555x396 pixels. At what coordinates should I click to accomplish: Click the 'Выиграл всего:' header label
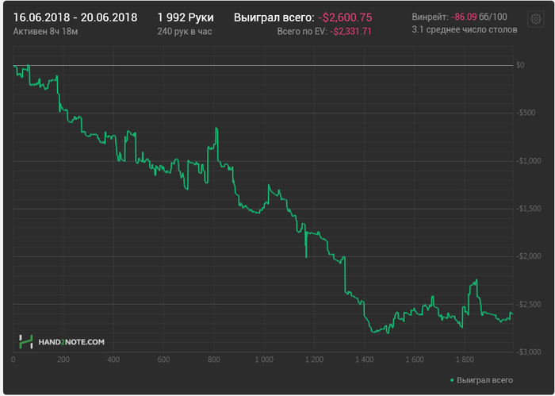(x=274, y=17)
